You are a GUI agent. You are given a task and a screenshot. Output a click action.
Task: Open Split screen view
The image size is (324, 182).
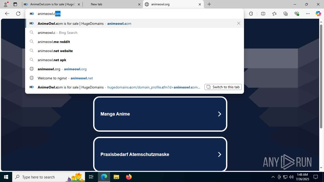(x=263, y=14)
